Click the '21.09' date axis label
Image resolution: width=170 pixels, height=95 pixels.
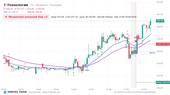click(74, 89)
